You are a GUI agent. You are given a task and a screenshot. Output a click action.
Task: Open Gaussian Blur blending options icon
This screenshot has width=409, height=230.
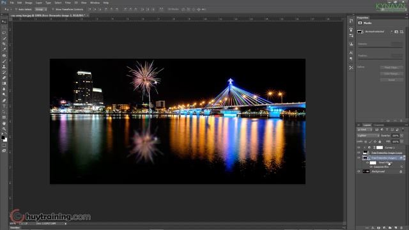pyautogui.click(x=401, y=167)
